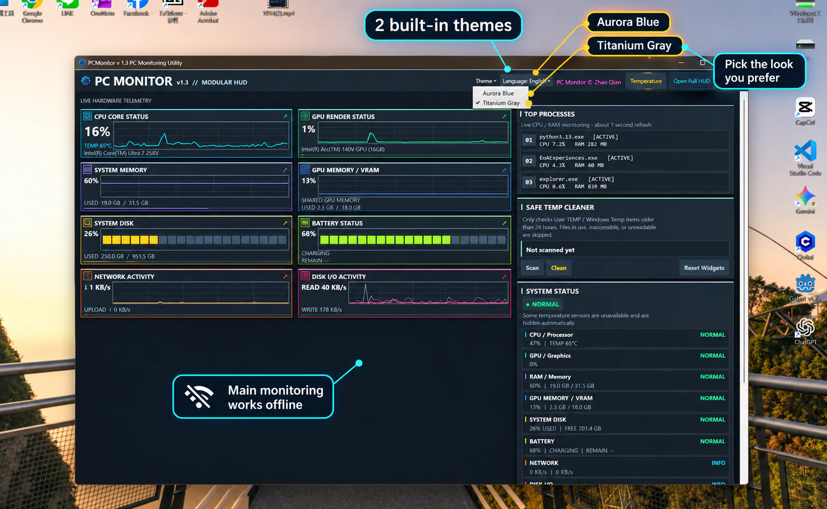Screen dimensions: 827x509
Task: Toggle the Temperature display button
Action: point(646,81)
